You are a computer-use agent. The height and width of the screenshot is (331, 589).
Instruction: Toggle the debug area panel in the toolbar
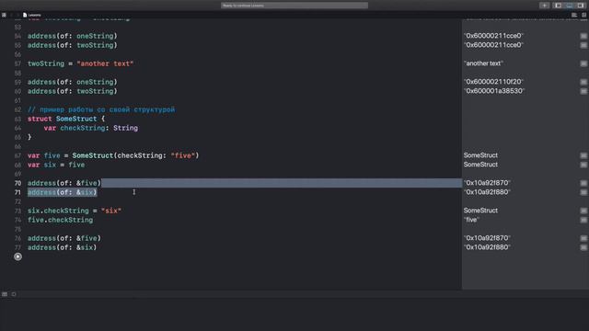pyautogui.click(x=570, y=6)
